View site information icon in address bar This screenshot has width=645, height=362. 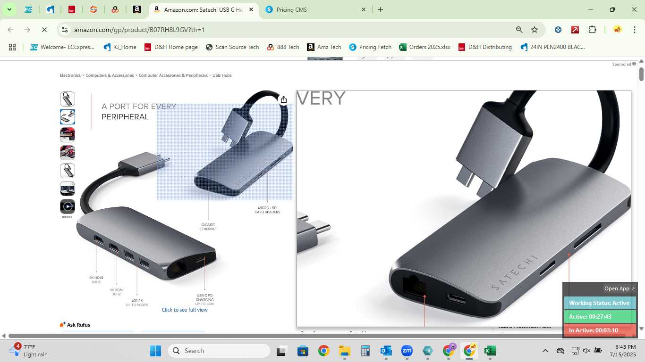pos(65,30)
